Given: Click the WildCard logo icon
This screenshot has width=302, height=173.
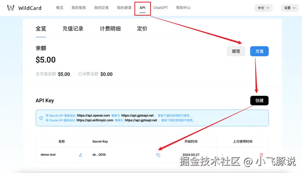Looking at the screenshot, I should (x=10, y=8).
